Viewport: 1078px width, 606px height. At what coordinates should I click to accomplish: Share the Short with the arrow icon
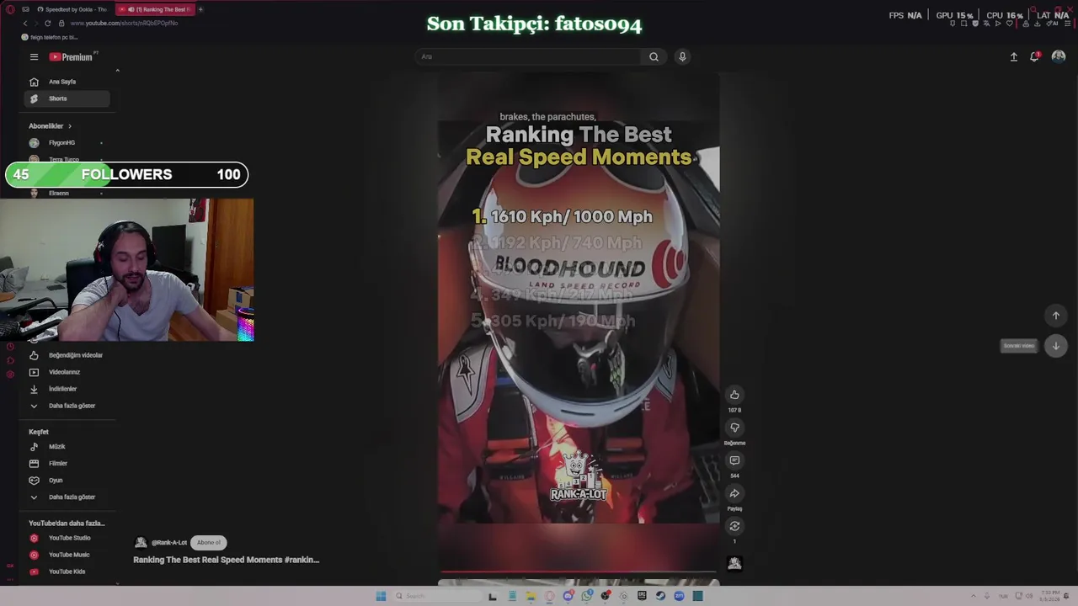point(734,493)
